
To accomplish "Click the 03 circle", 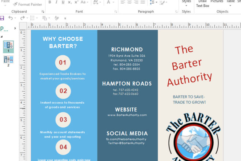I will [x=63, y=120].
